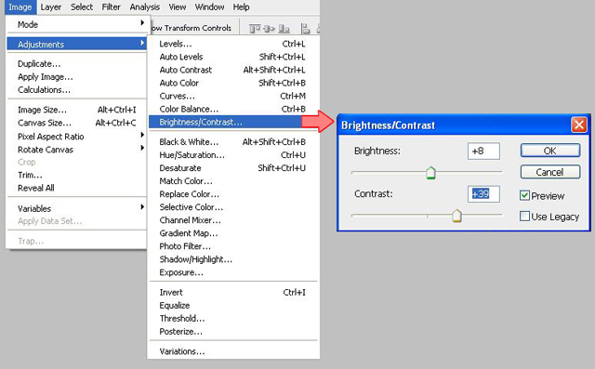The height and width of the screenshot is (369, 595).
Task: Open the Window menu
Action: coord(209,7)
